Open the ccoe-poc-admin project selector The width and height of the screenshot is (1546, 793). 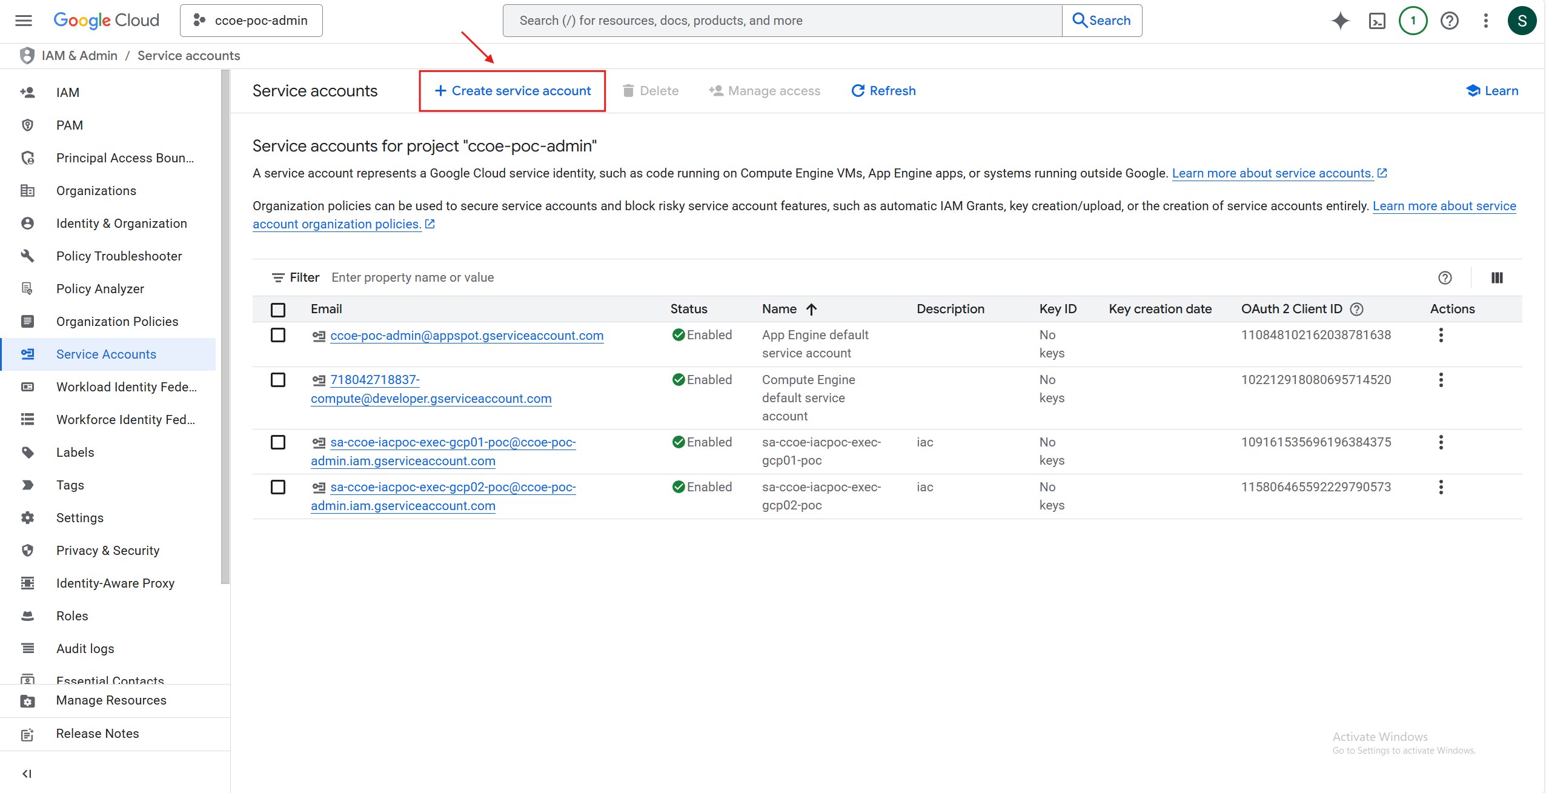click(x=251, y=21)
